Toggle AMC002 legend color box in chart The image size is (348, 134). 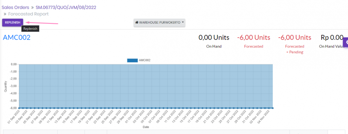(x=132, y=60)
